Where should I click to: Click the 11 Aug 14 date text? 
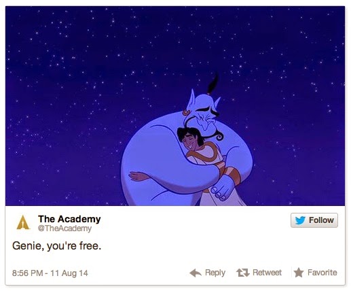point(69,273)
